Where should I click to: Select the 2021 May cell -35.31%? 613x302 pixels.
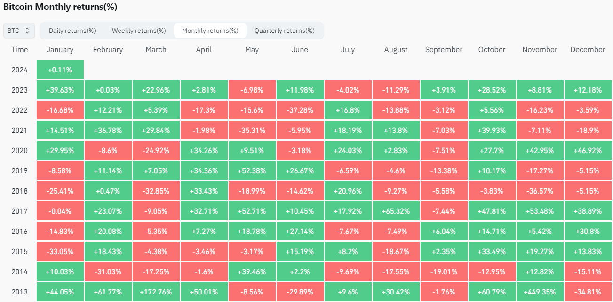click(x=252, y=130)
